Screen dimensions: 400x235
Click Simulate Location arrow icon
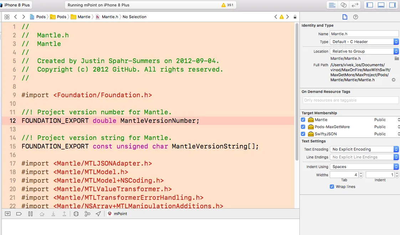(x=98, y=214)
